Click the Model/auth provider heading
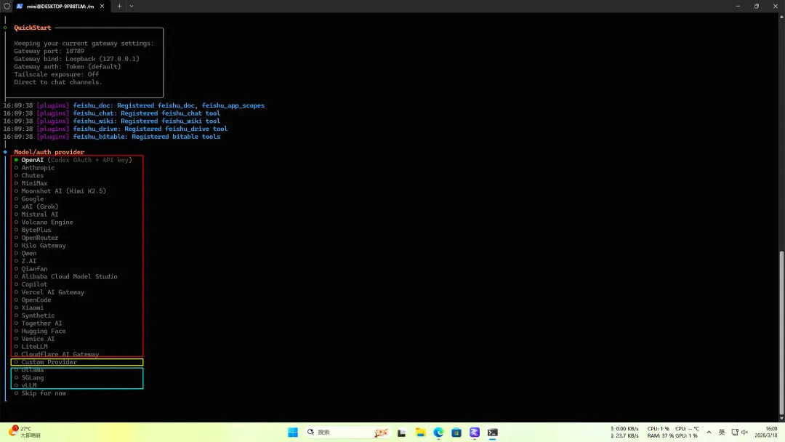The image size is (785, 442). pyautogui.click(x=49, y=152)
